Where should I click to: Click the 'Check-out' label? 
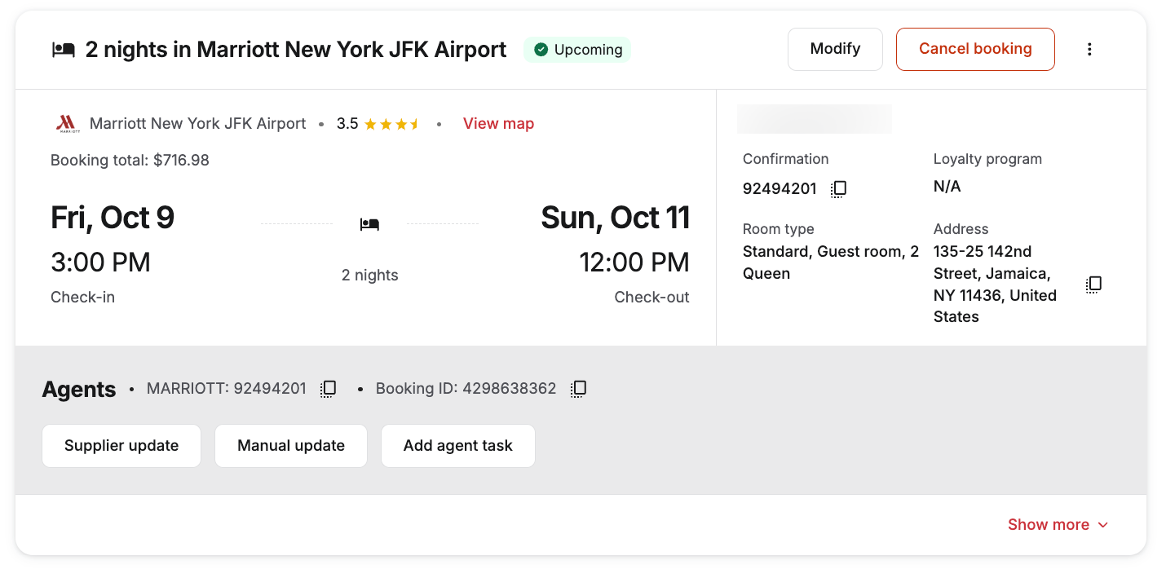point(651,298)
